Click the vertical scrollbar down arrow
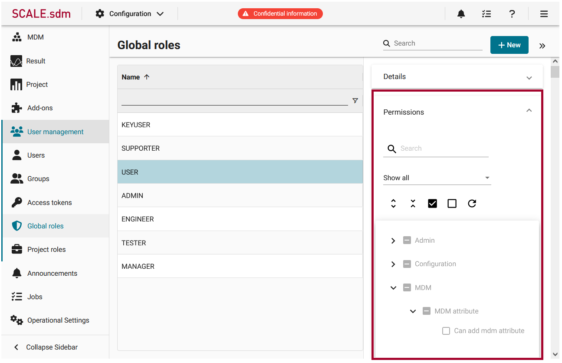The height and width of the screenshot is (363, 562). click(x=555, y=354)
